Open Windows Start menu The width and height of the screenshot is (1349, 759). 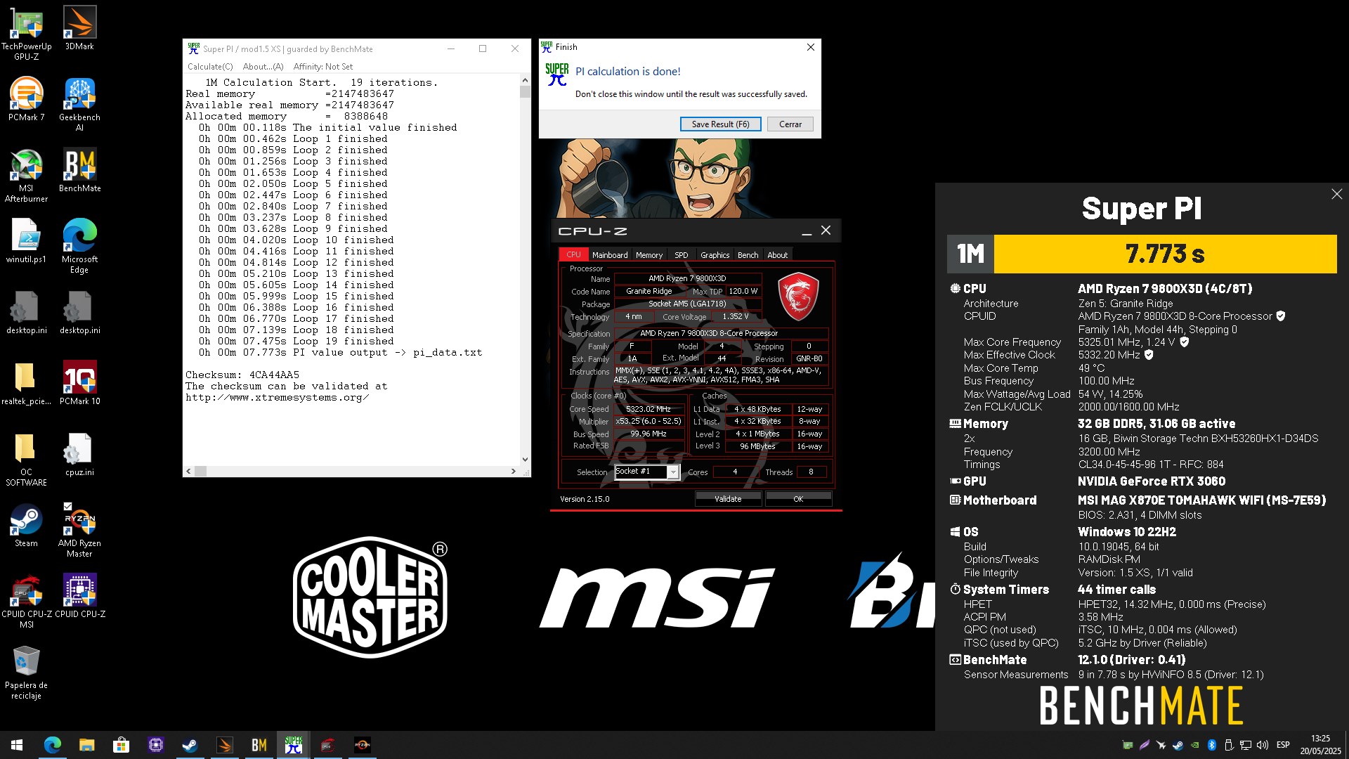coord(17,745)
